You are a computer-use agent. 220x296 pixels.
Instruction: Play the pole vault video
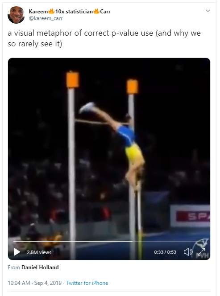pos(17,252)
